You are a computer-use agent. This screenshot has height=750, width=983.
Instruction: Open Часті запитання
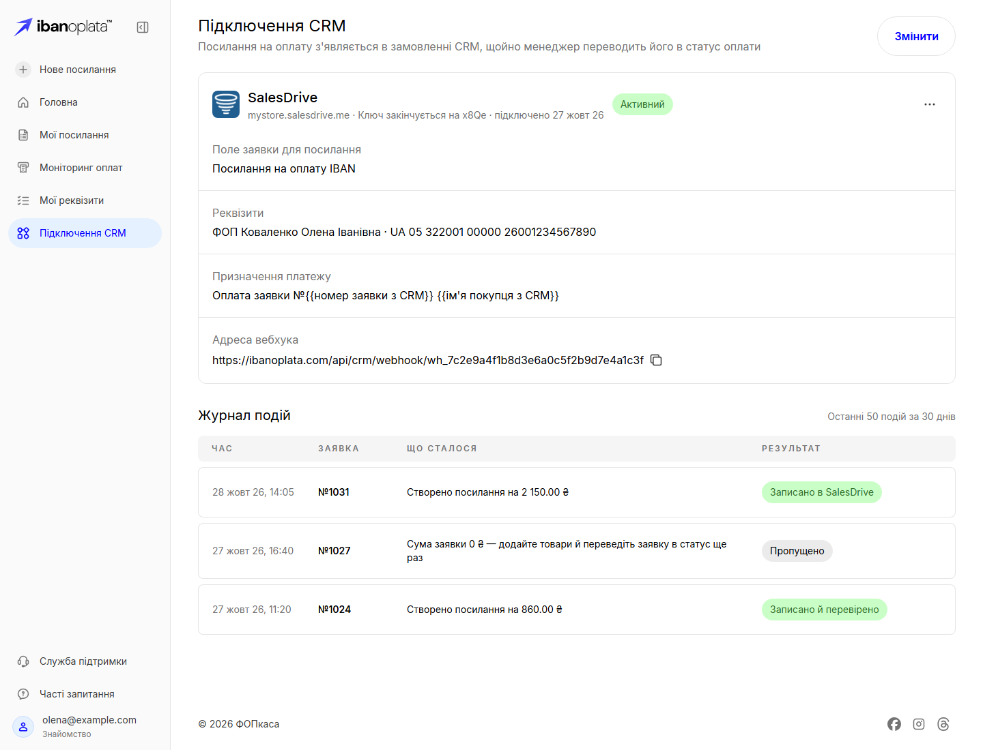[x=85, y=694]
